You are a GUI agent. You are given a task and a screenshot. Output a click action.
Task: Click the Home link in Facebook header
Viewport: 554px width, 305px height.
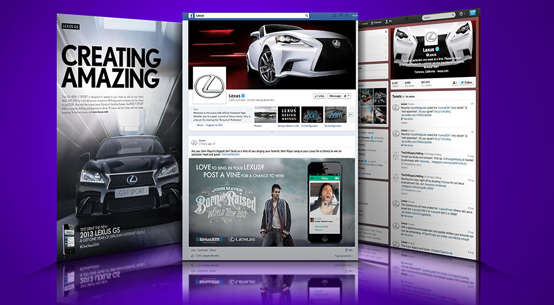coord(355,15)
